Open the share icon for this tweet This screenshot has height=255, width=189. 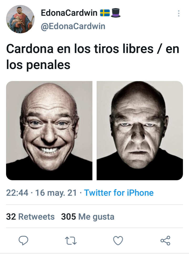165,241
